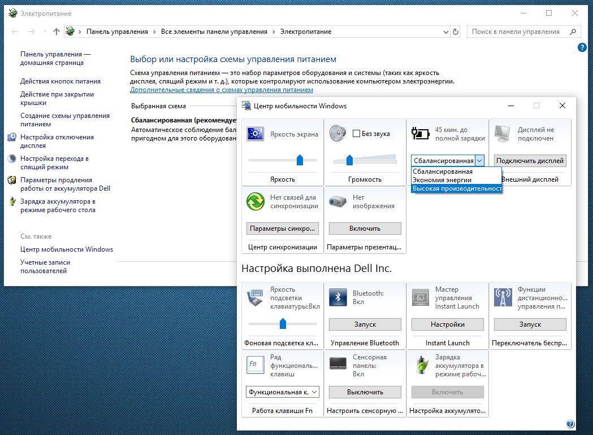Image resolution: width=593 pixels, height=435 pixels.
Task: Expand the address bar history dropdown arrow
Action: pyautogui.click(x=445, y=32)
